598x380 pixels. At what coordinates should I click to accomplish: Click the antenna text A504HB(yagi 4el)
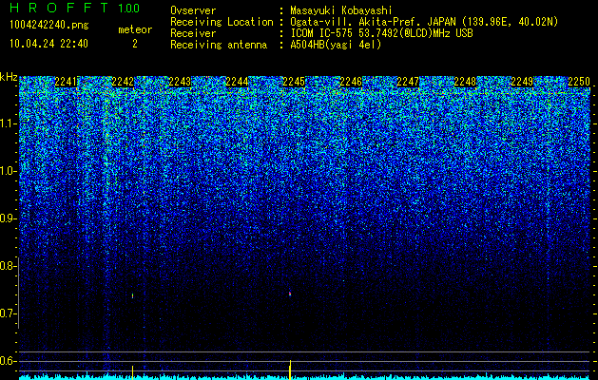[x=336, y=45]
